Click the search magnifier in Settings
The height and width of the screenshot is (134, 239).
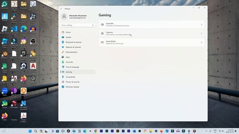tap(93, 25)
